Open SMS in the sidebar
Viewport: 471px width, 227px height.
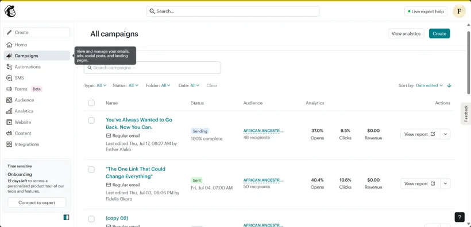37,78
